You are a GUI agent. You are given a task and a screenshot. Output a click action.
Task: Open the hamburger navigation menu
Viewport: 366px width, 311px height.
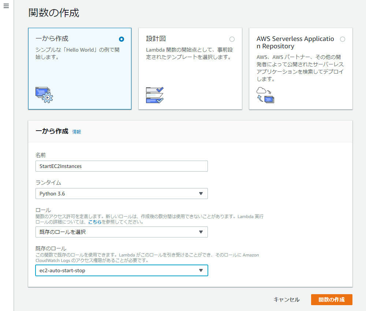[6, 6]
